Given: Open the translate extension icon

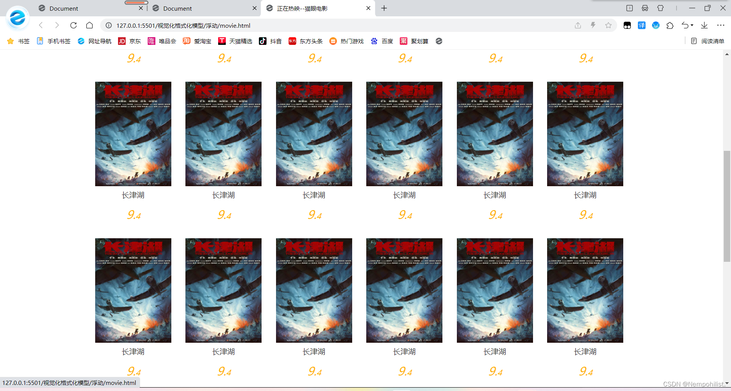Looking at the screenshot, I should (642, 25).
